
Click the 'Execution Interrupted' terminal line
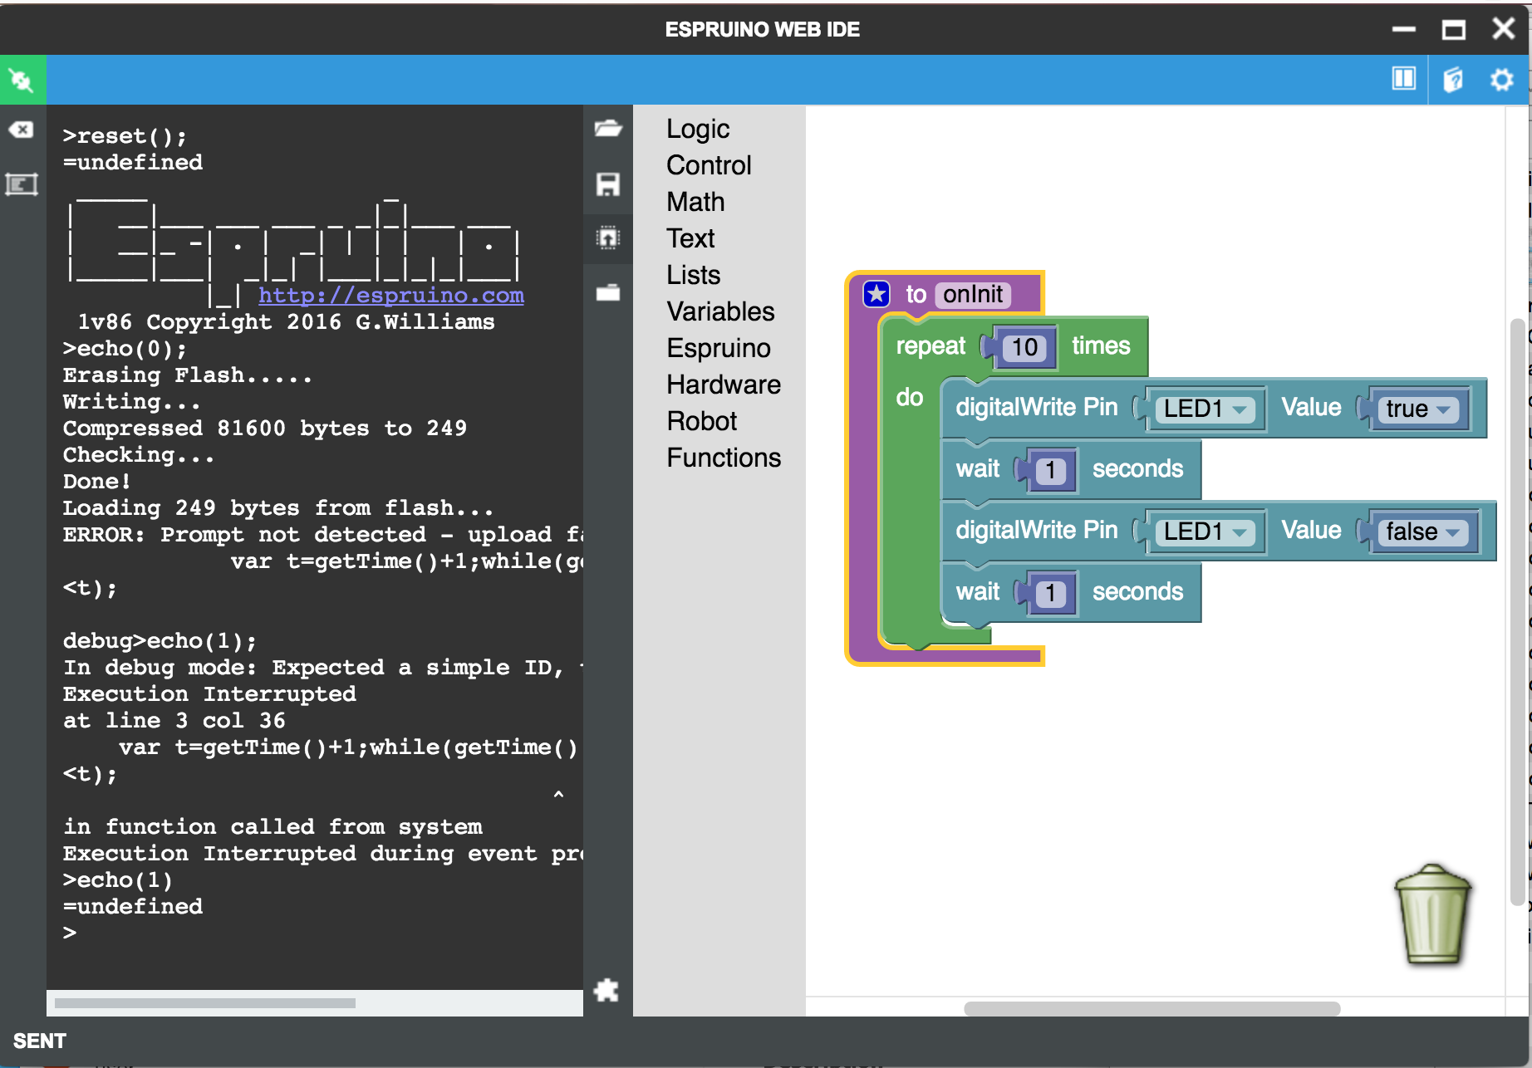click(209, 693)
